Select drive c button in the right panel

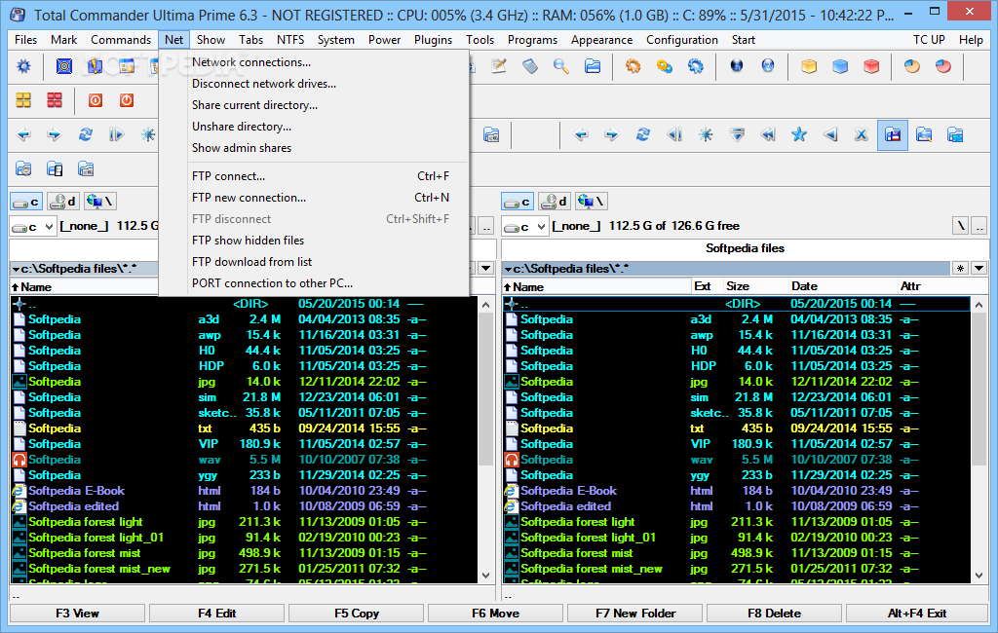518,202
